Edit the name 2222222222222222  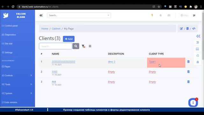click(63, 62)
